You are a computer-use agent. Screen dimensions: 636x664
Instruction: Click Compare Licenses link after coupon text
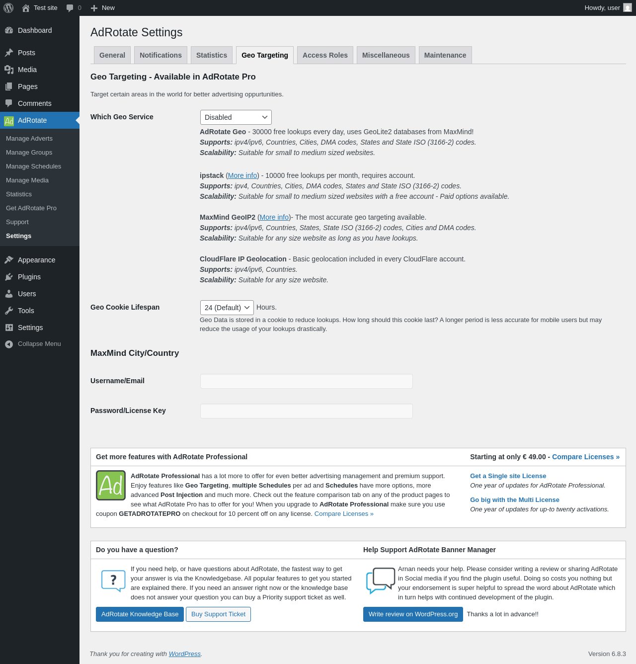click(x=344, y=514)
